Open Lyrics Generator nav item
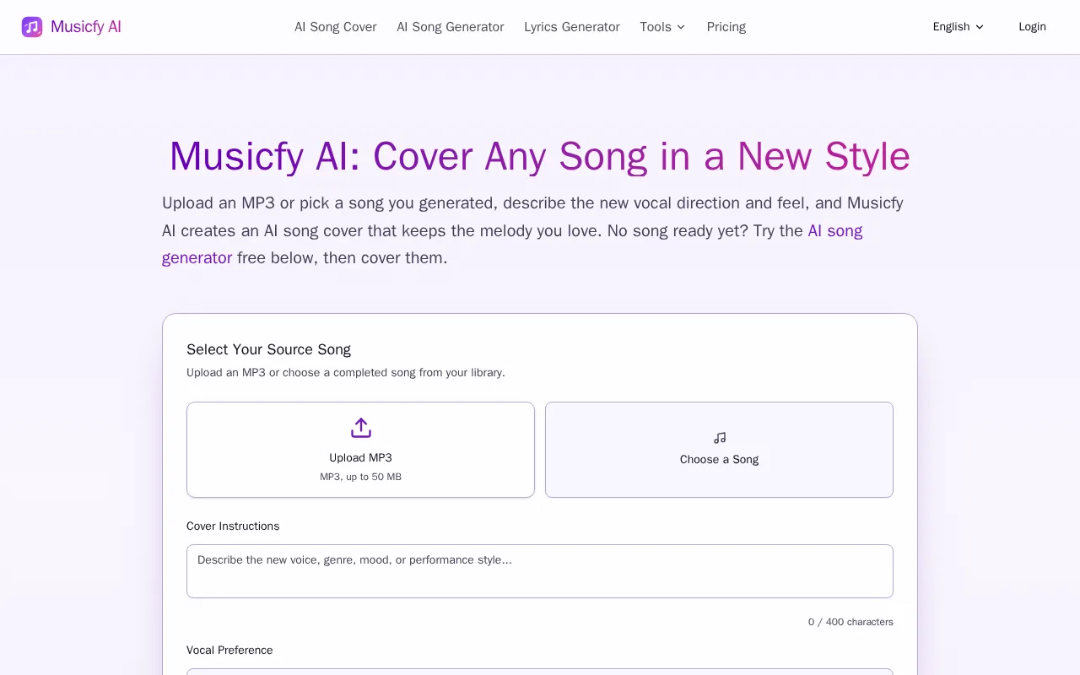1080x675 pixels. 572,27
